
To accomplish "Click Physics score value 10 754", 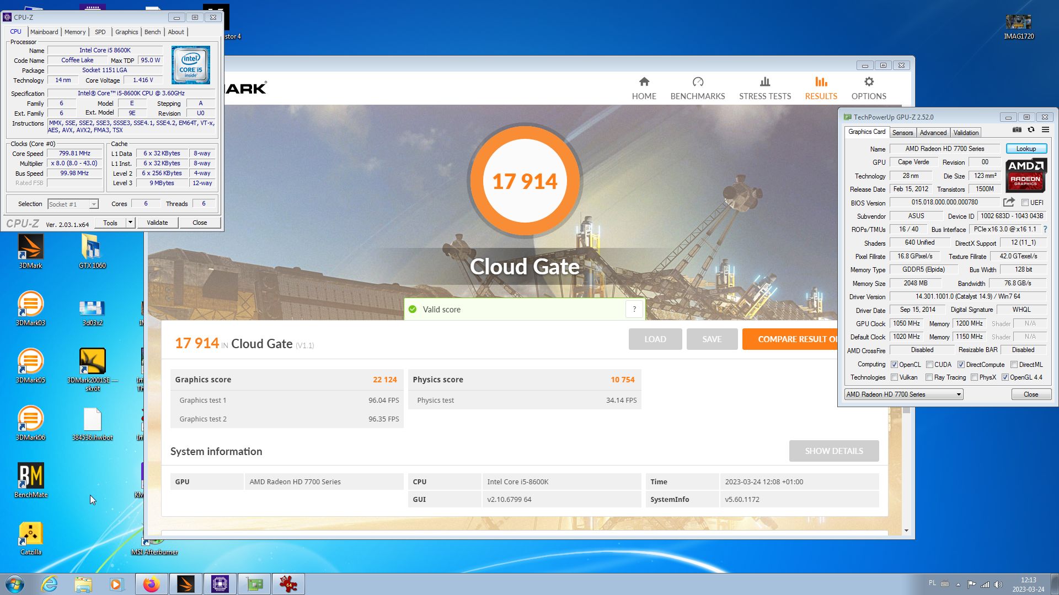I will (x=622, y=380).
